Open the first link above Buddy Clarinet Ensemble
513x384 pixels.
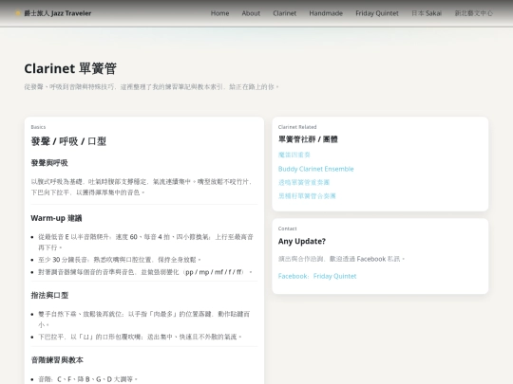(x=294, y=155)
